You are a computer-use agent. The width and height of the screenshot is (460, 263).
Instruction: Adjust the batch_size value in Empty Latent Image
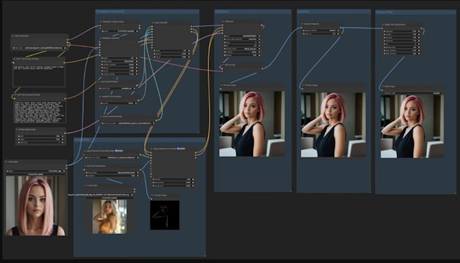coord(40,143)
